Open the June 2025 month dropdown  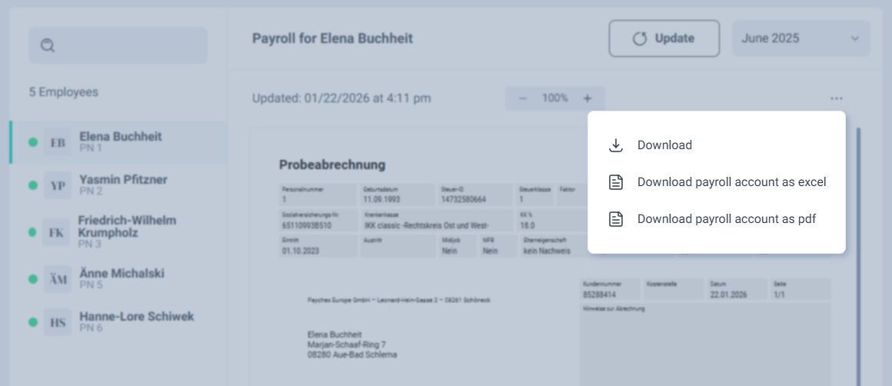tap(800, 38)
